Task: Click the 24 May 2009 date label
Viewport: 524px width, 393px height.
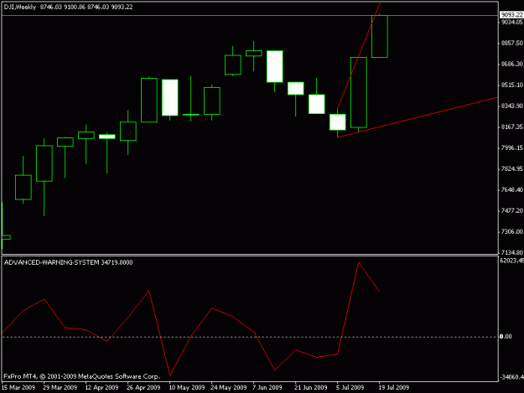Action: click(x=229, y=387)
